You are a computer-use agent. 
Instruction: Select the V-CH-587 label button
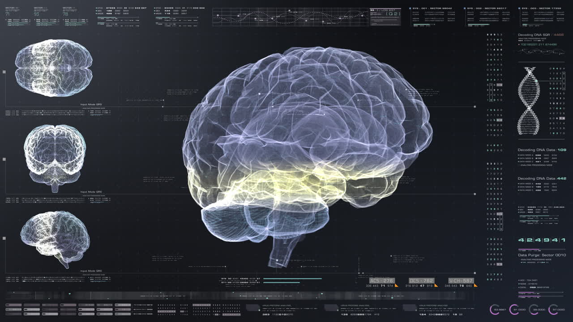pos(461,281)
